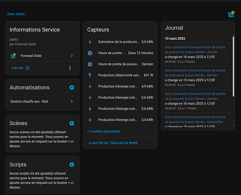
Task: Click the flash icon for 601 W sensor
Action: [x=90, y=75]
